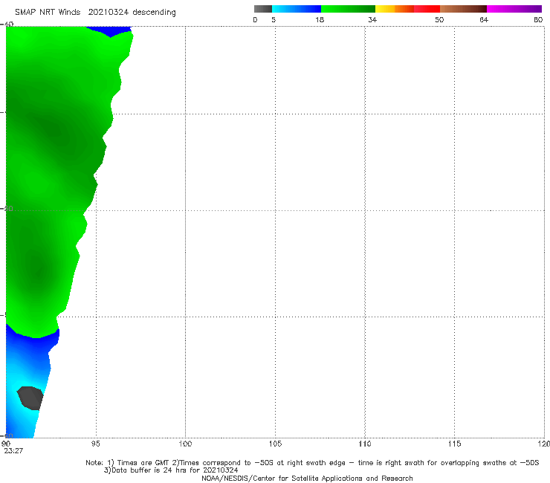Click the note line beginning 'Note: 1) Times are GMT'

(312, 463)
